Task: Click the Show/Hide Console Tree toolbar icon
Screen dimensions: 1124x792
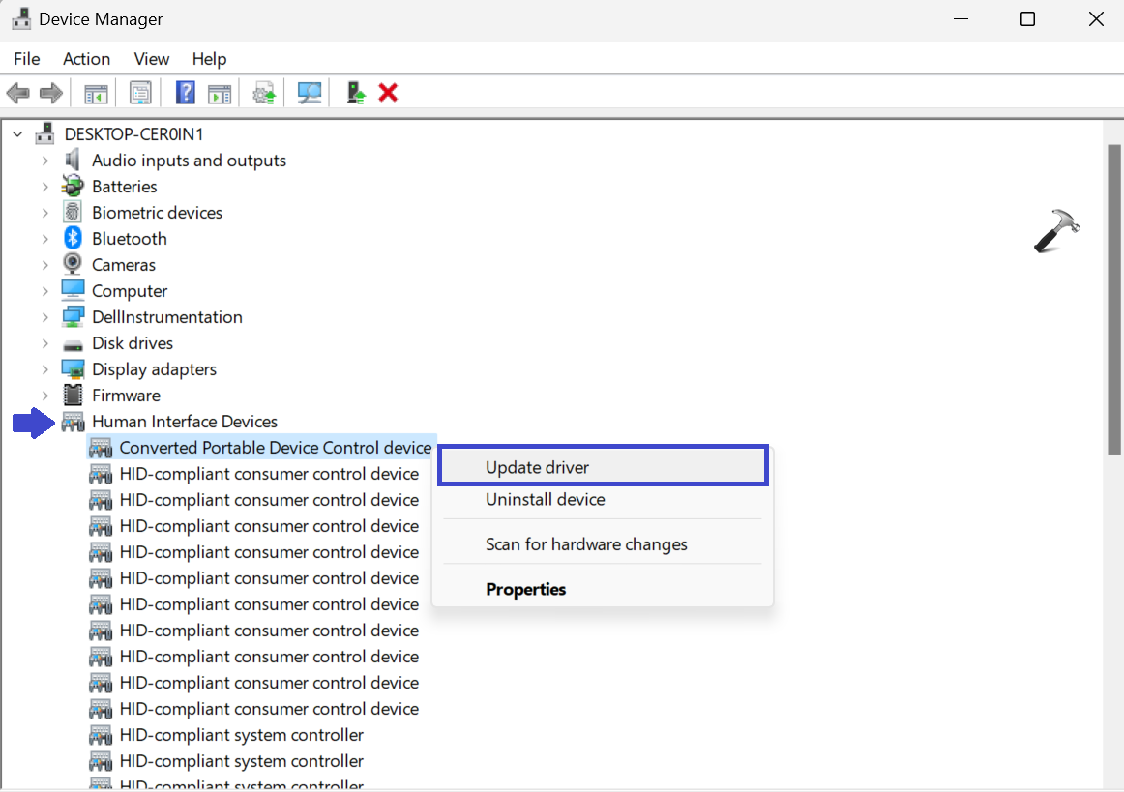Action: pyautogui.click(x=96, y=93)
